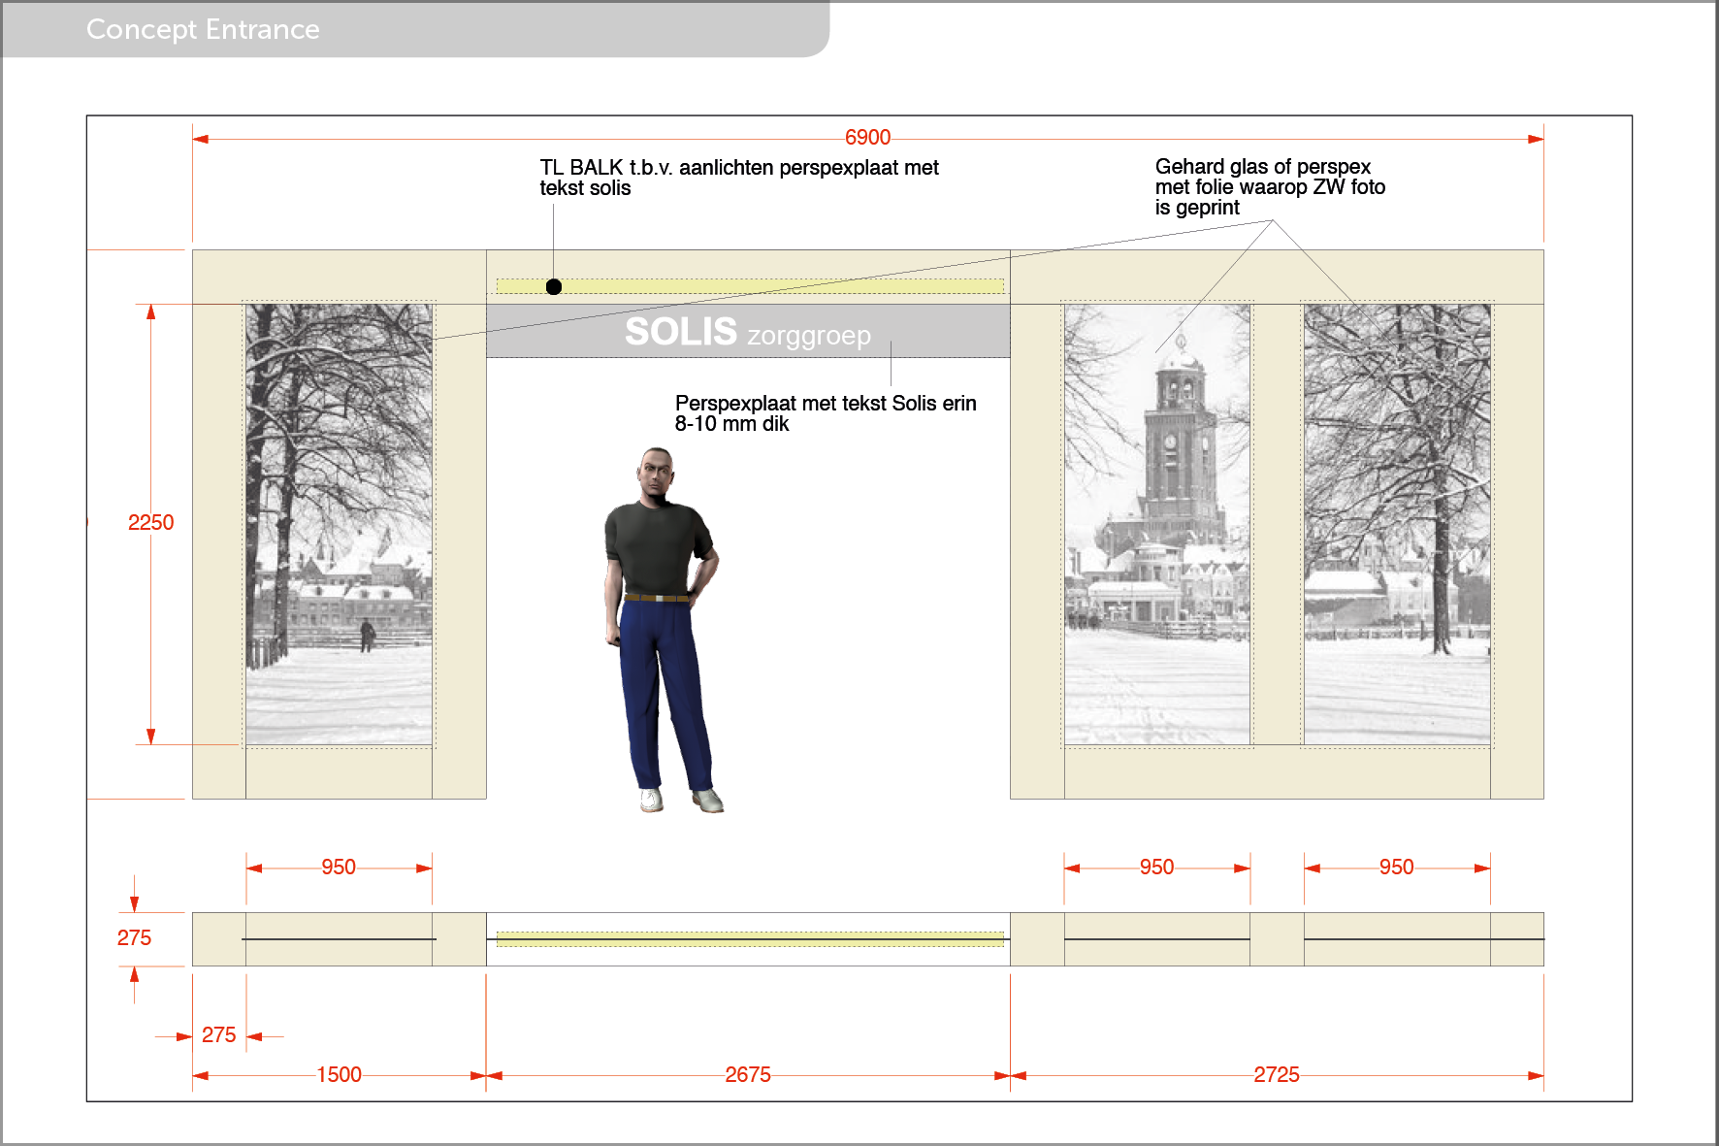Click the 6900 overall width dimension
1719x1146 pixels.
point(867,138)
